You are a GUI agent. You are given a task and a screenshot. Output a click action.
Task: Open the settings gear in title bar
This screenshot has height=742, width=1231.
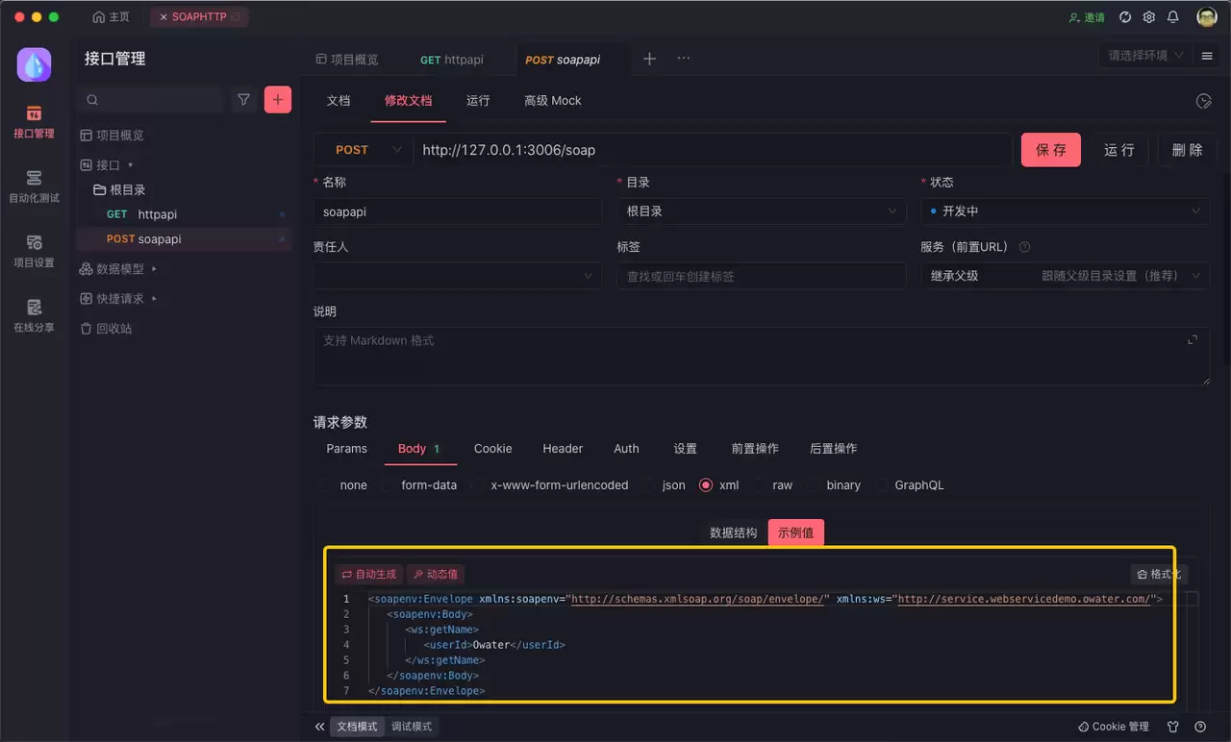point(1149,17)
